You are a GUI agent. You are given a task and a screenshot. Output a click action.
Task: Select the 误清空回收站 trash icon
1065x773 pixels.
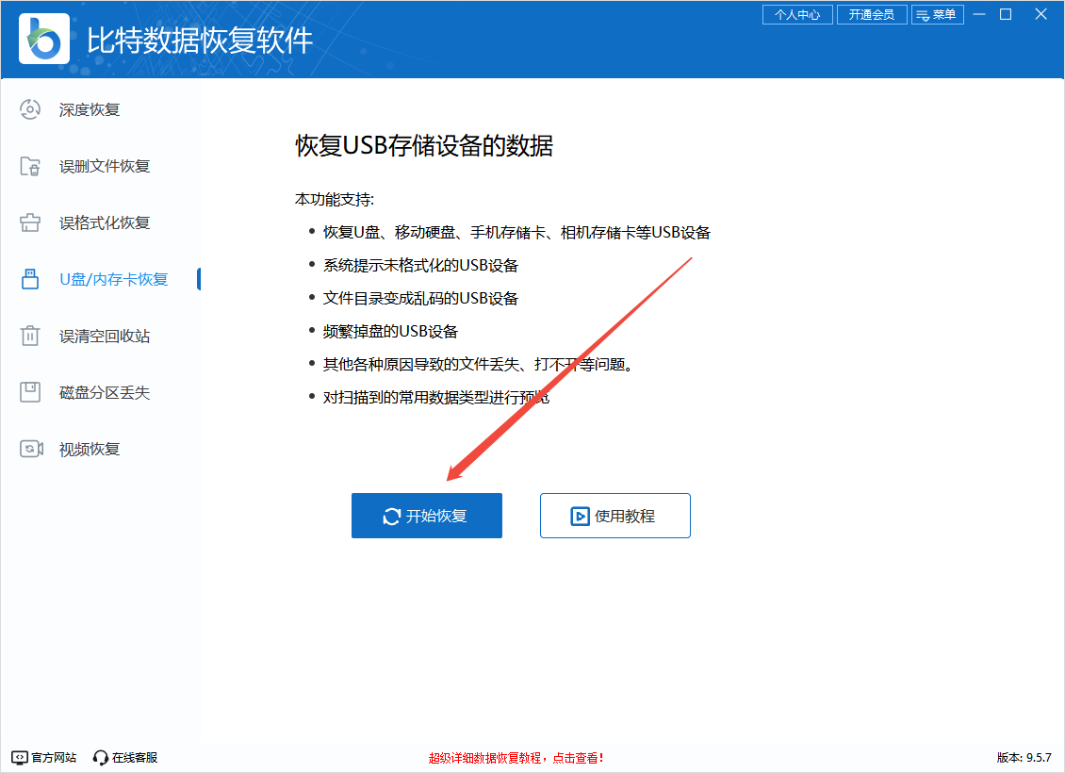30,336
